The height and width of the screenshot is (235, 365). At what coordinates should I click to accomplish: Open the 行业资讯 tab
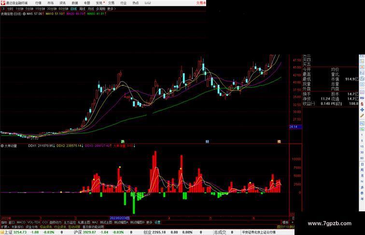point(60,227)
